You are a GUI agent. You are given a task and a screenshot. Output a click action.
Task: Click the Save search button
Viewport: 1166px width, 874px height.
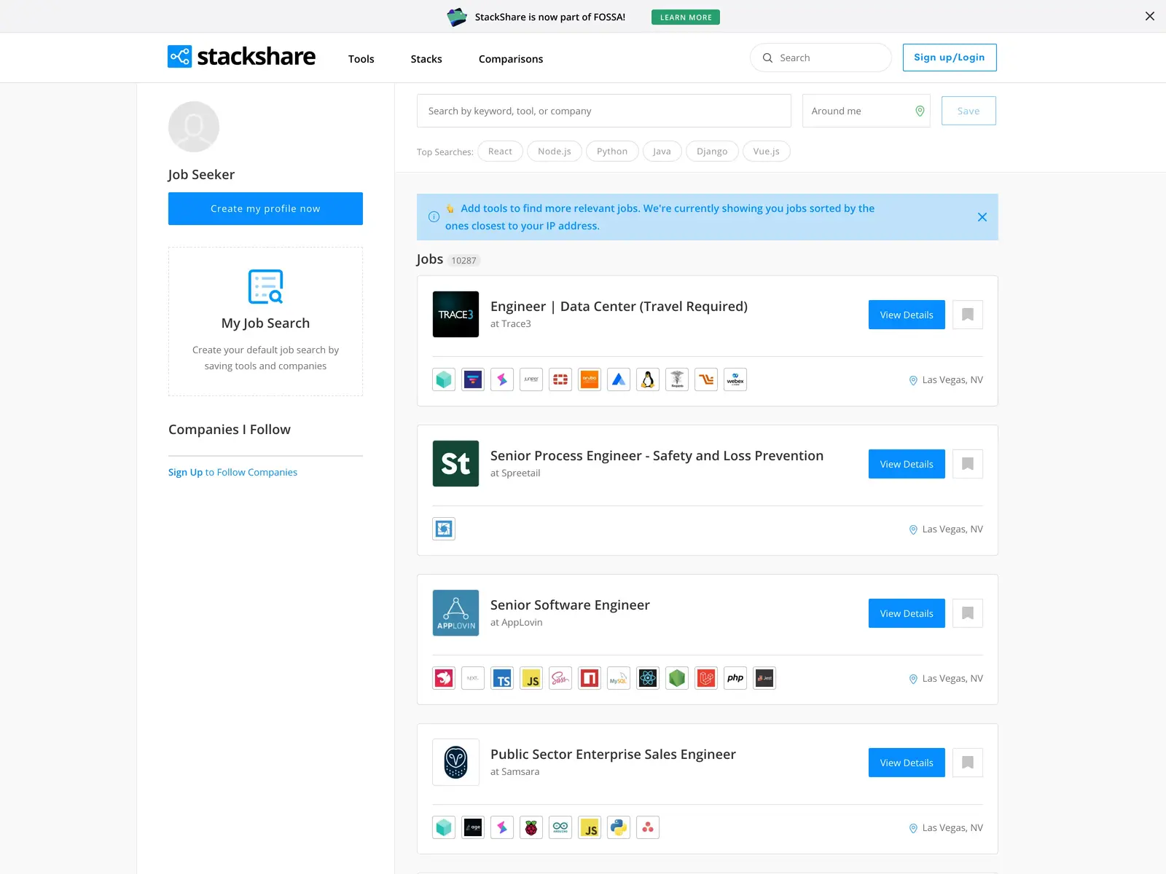point(969,111)
